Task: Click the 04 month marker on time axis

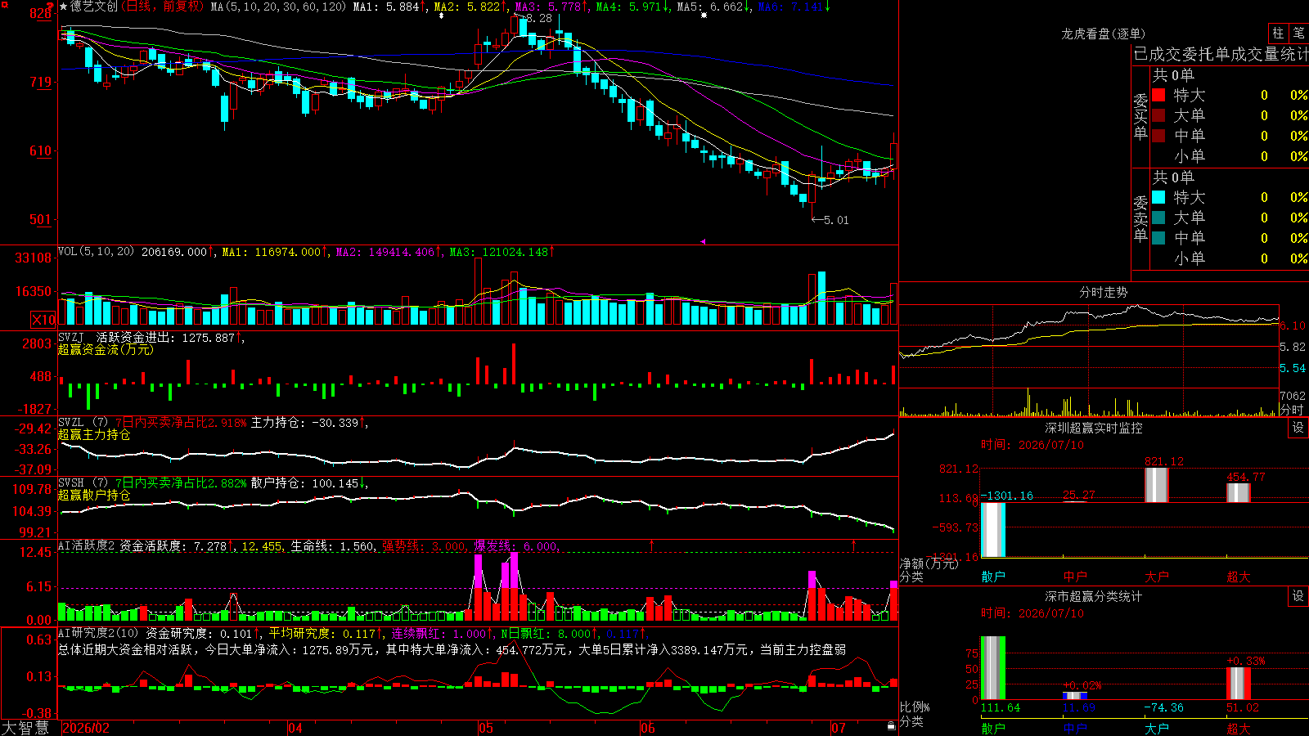Action: click(295, 728)
